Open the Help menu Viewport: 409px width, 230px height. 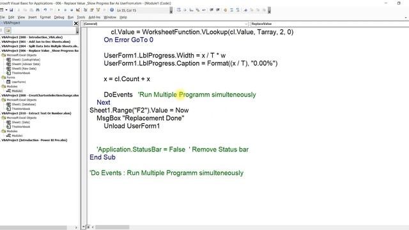[123, 17]
